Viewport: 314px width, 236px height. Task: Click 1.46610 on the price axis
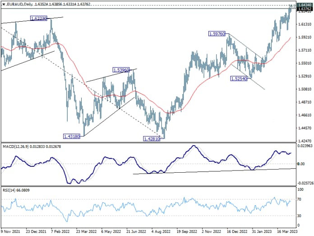click(x=305, y=115)
